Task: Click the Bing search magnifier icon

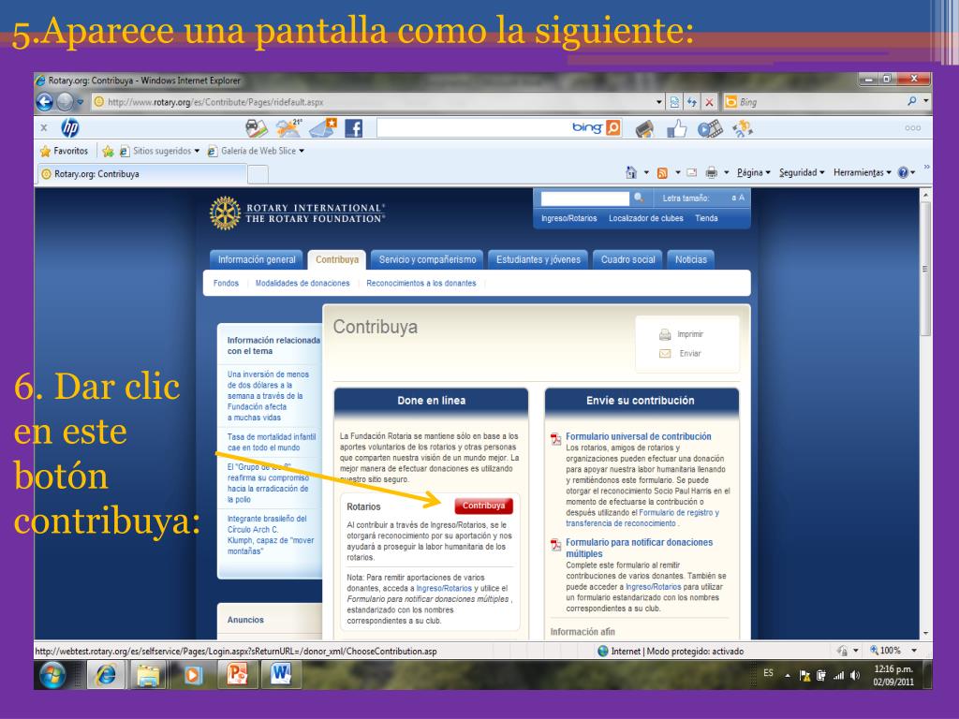Action: point(911,101)
